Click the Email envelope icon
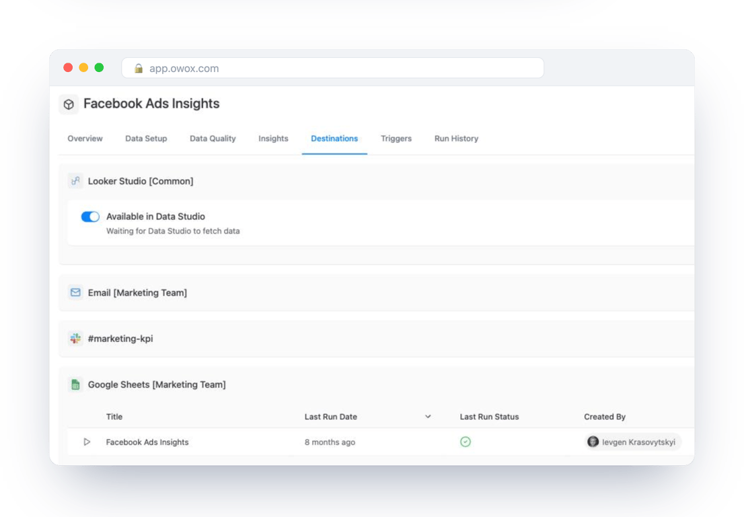This screenshot has width=744, height=517. pos(75,292)
